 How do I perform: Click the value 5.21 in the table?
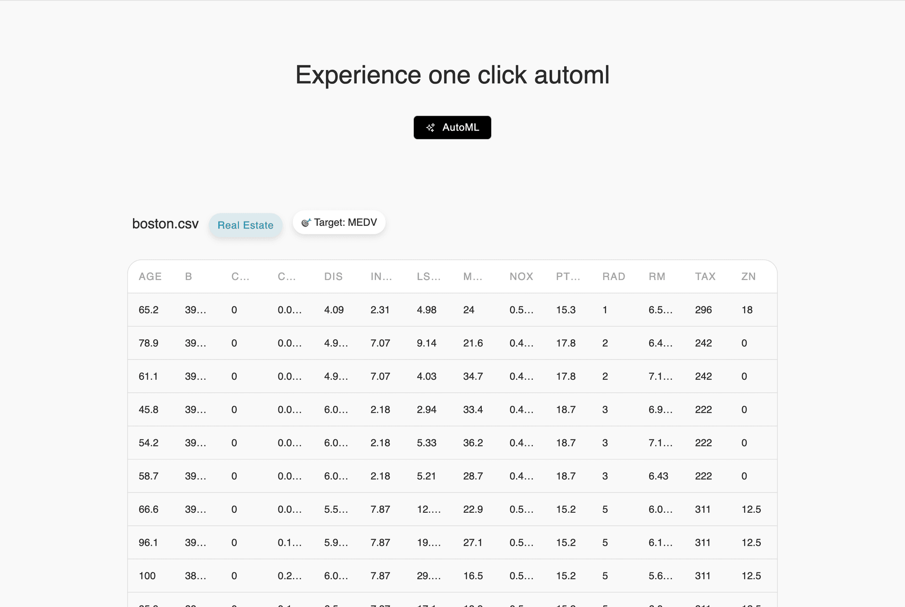pyautogui.click(x=426, y=476)
